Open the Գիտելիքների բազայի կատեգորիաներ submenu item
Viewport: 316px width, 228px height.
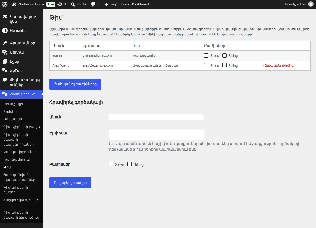tap(18, 139)
